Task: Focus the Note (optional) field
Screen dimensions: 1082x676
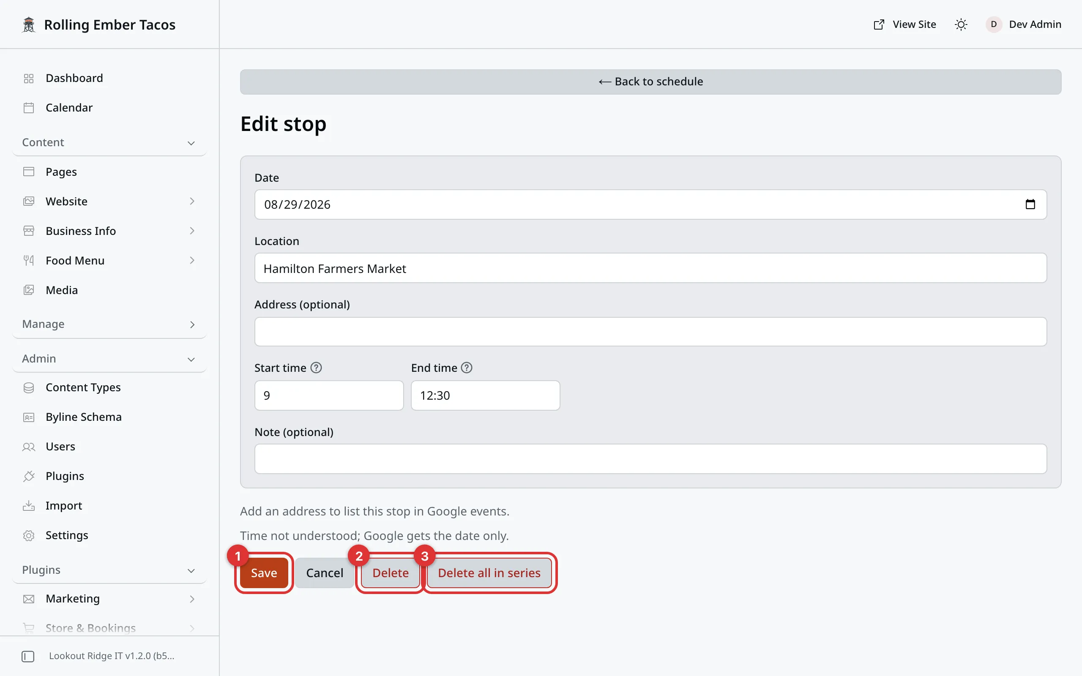Action: 650,459
